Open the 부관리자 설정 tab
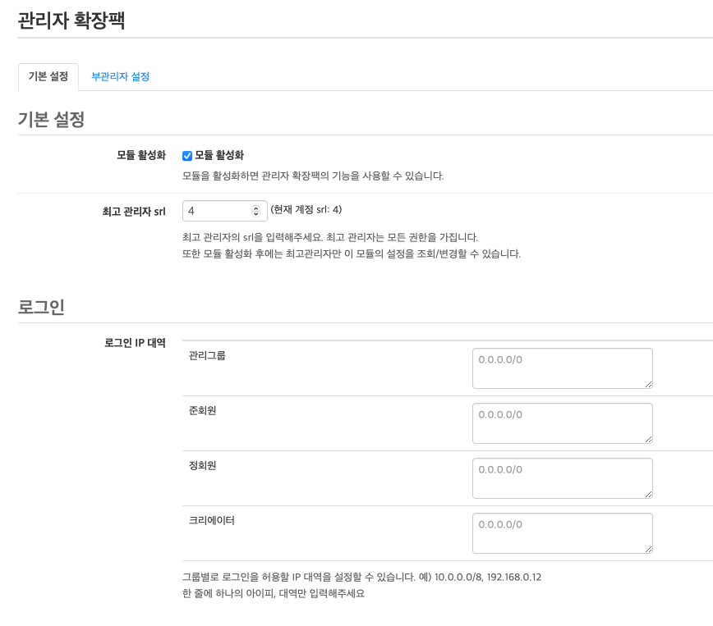This screenshot has height=626, width=713. click(x=120, y=76)
